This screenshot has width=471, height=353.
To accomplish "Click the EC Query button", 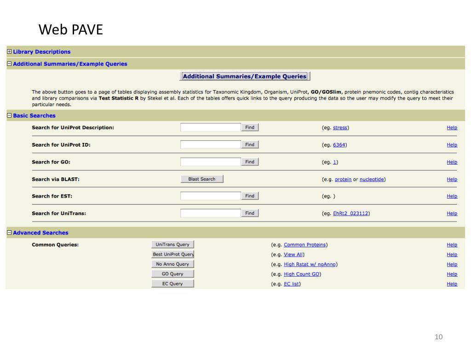I will (173, 284).
